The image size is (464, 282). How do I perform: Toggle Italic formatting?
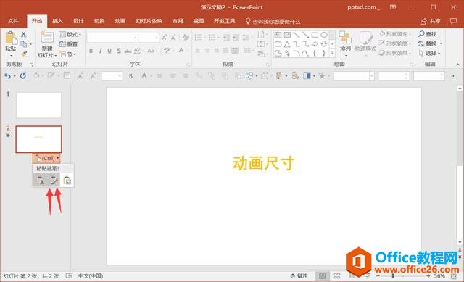coord(100,51)
